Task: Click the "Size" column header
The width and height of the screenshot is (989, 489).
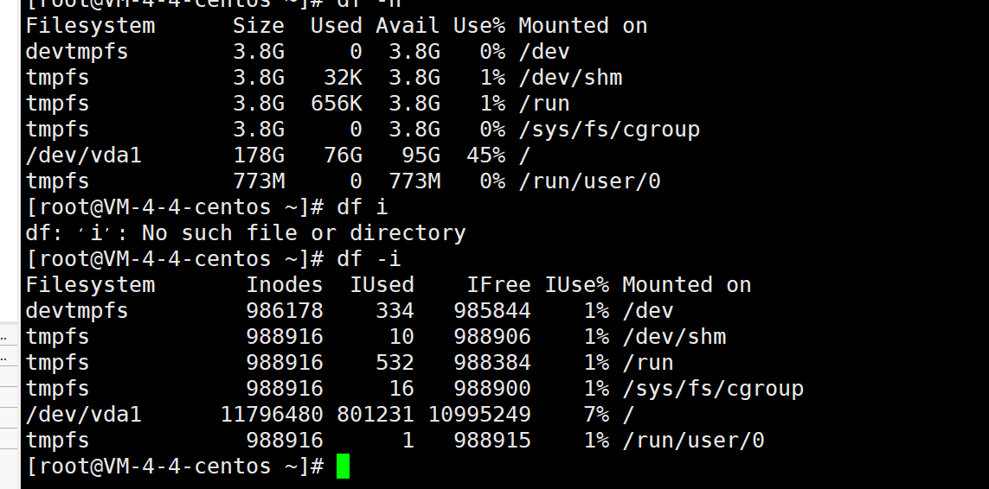Action: (x=259, y=26)
